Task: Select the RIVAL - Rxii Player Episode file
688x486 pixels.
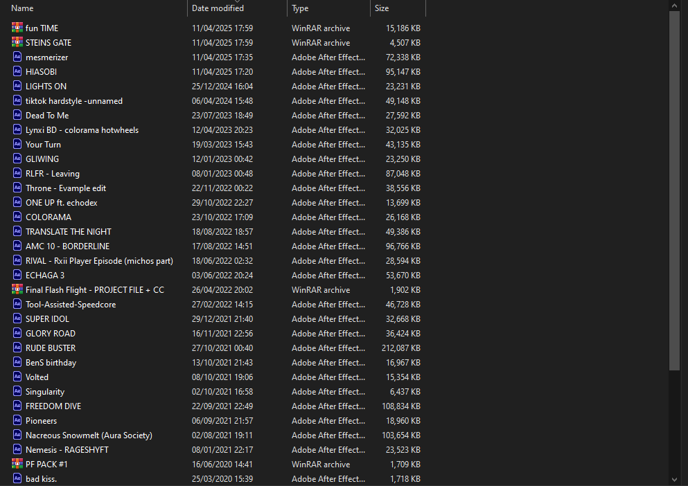Action: point(99,260)
